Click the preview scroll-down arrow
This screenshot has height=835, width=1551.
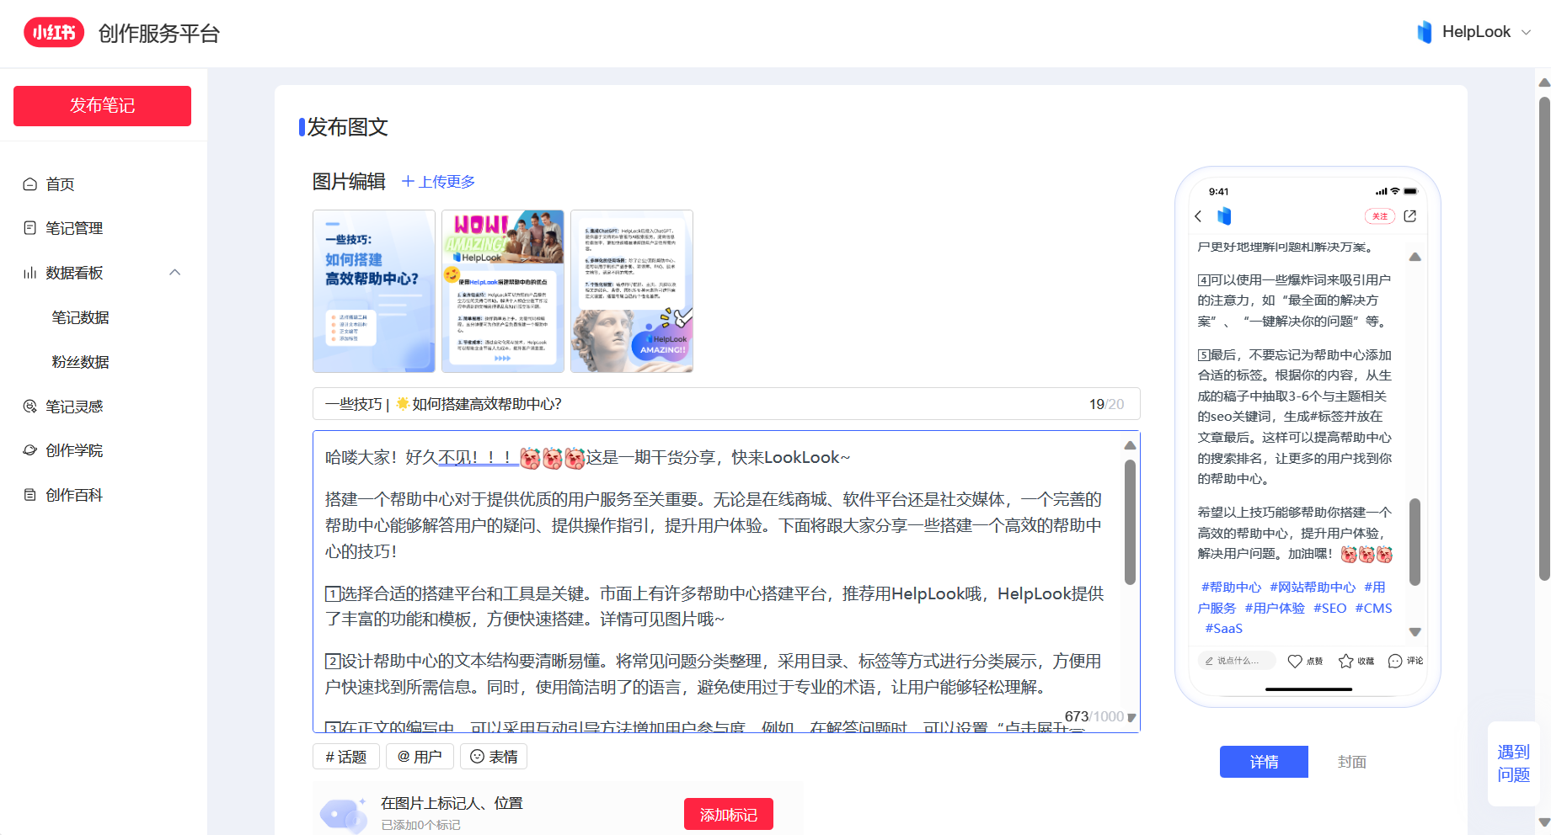coord(1415,631)
